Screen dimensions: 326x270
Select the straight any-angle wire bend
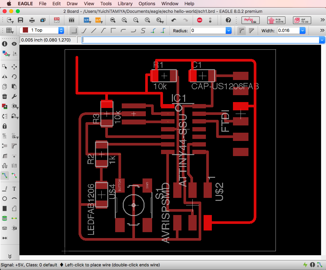pyautogui.click(x=94, y=31)
